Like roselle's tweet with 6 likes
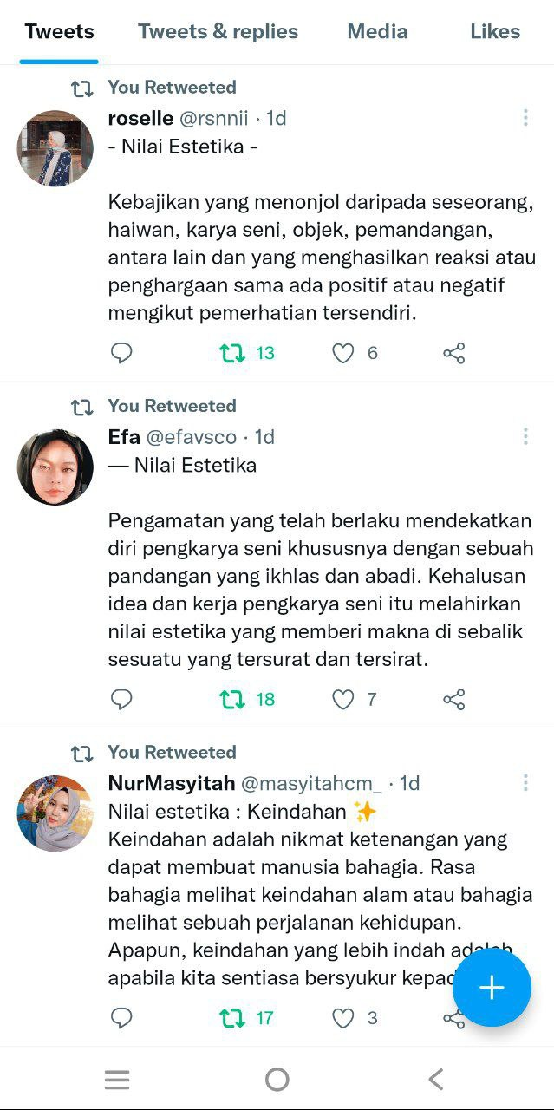This screenshot has height=1110, width=554. pyautogui.click(x=343, y=353)
